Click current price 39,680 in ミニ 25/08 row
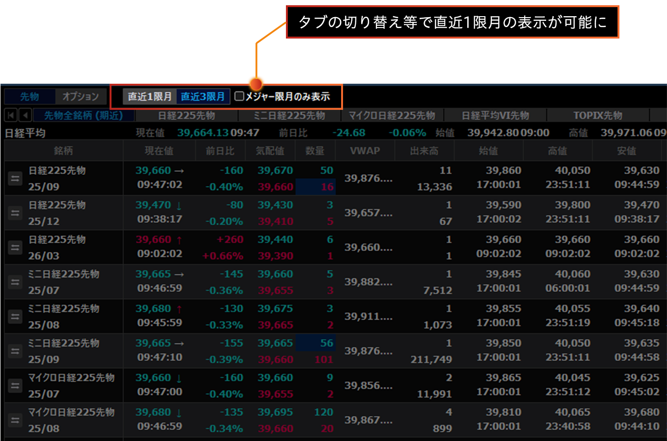667x441 pixels. [153, 308]
